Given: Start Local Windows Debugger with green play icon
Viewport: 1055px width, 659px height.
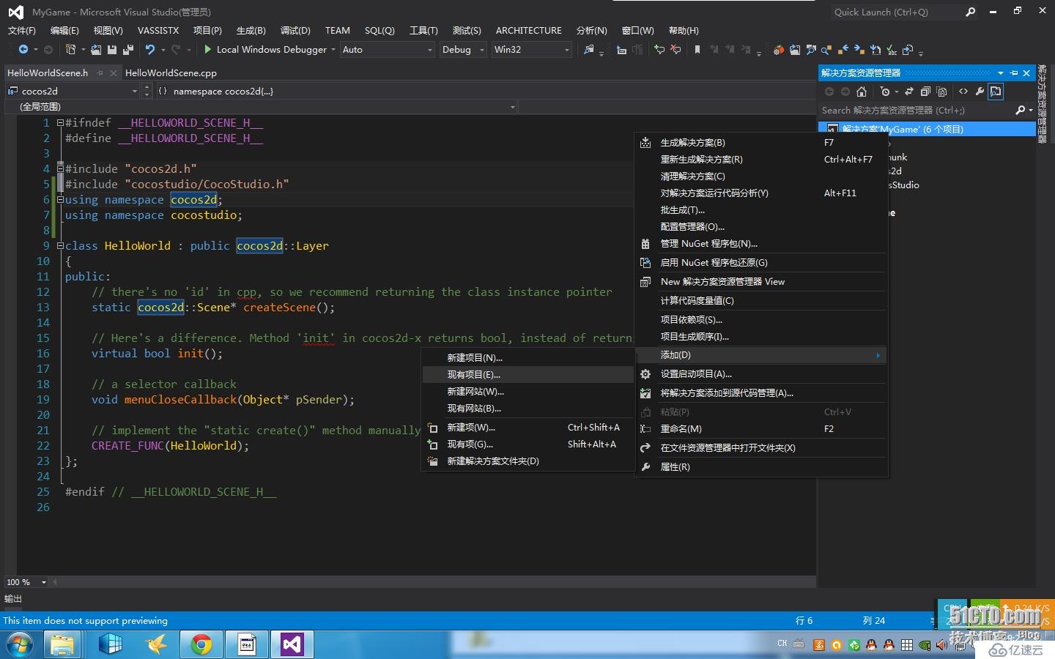Looking at the screenshot, I should pos(207,49).
